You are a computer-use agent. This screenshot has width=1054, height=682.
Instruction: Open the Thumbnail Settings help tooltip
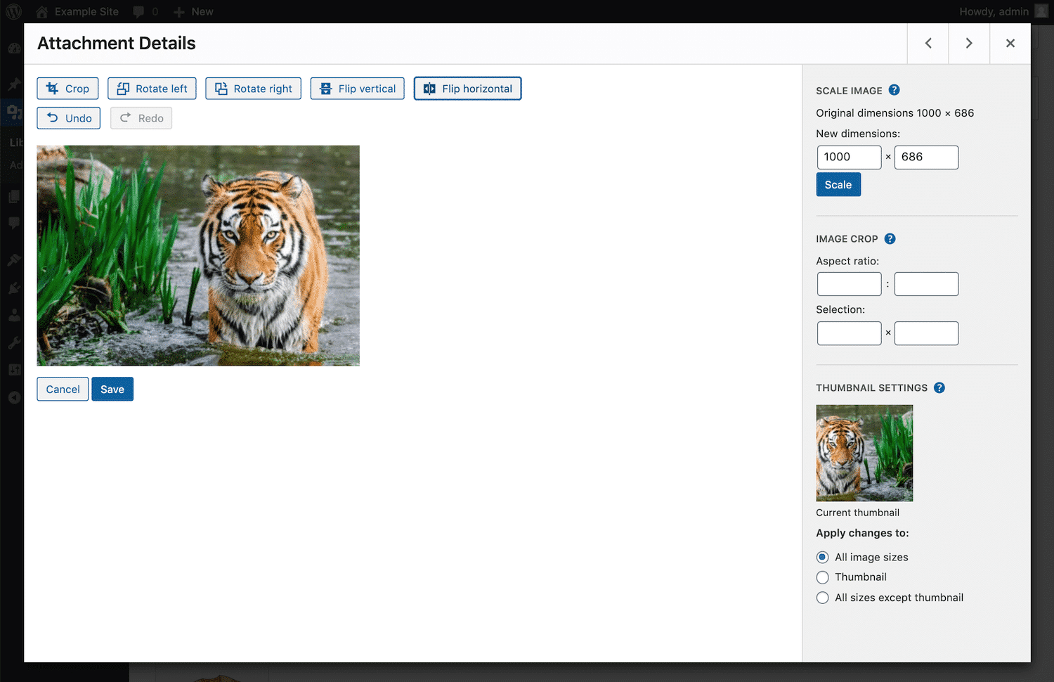tap(939, 387)
